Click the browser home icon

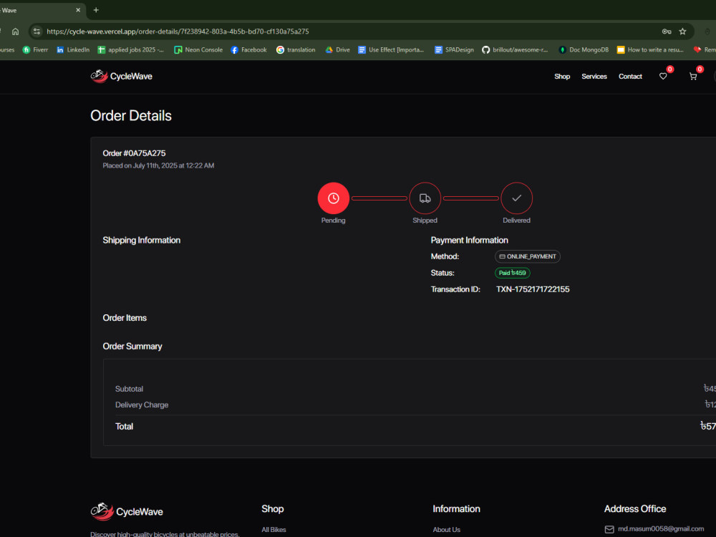(x=16, y=32)
